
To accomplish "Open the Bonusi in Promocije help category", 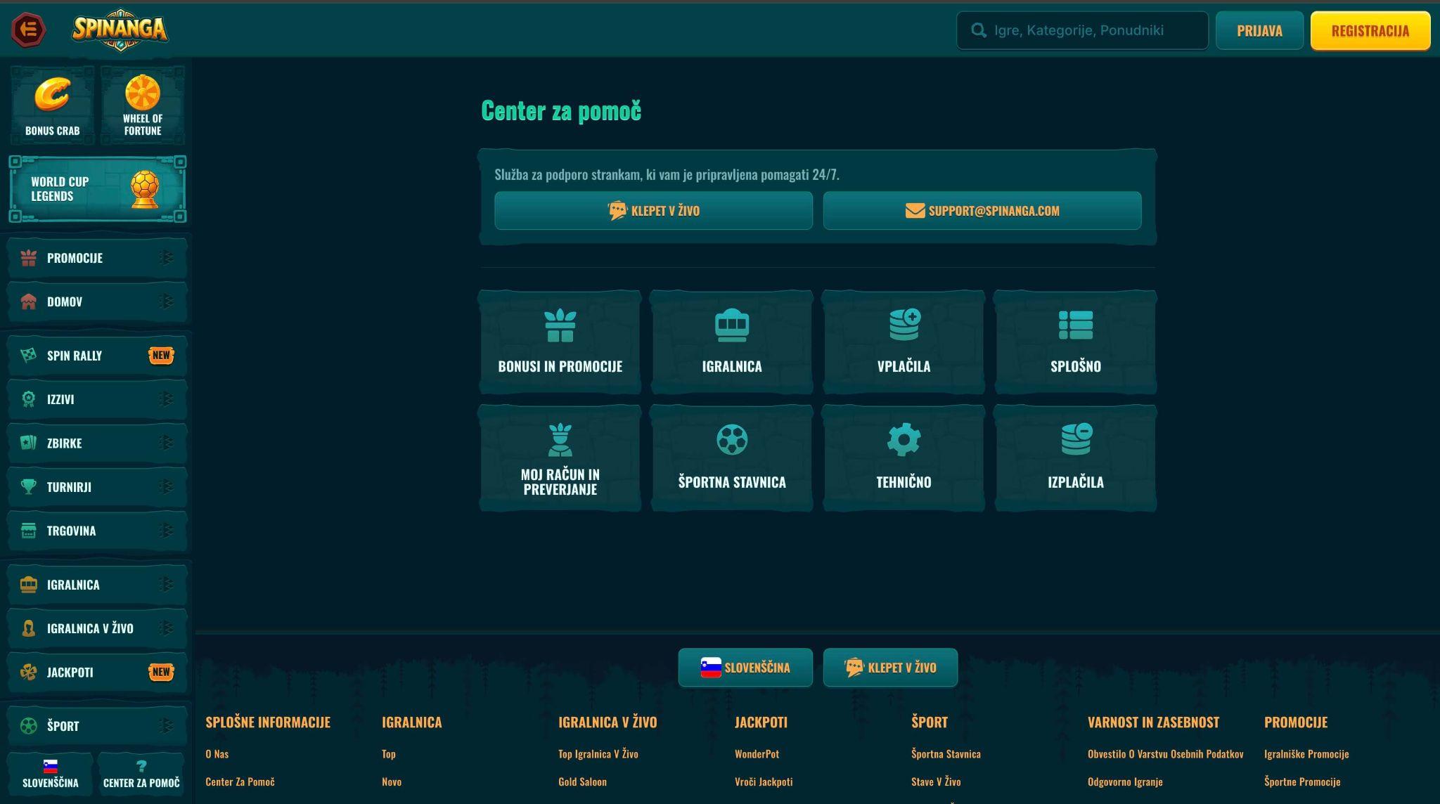I will click(x=560, y=342).
